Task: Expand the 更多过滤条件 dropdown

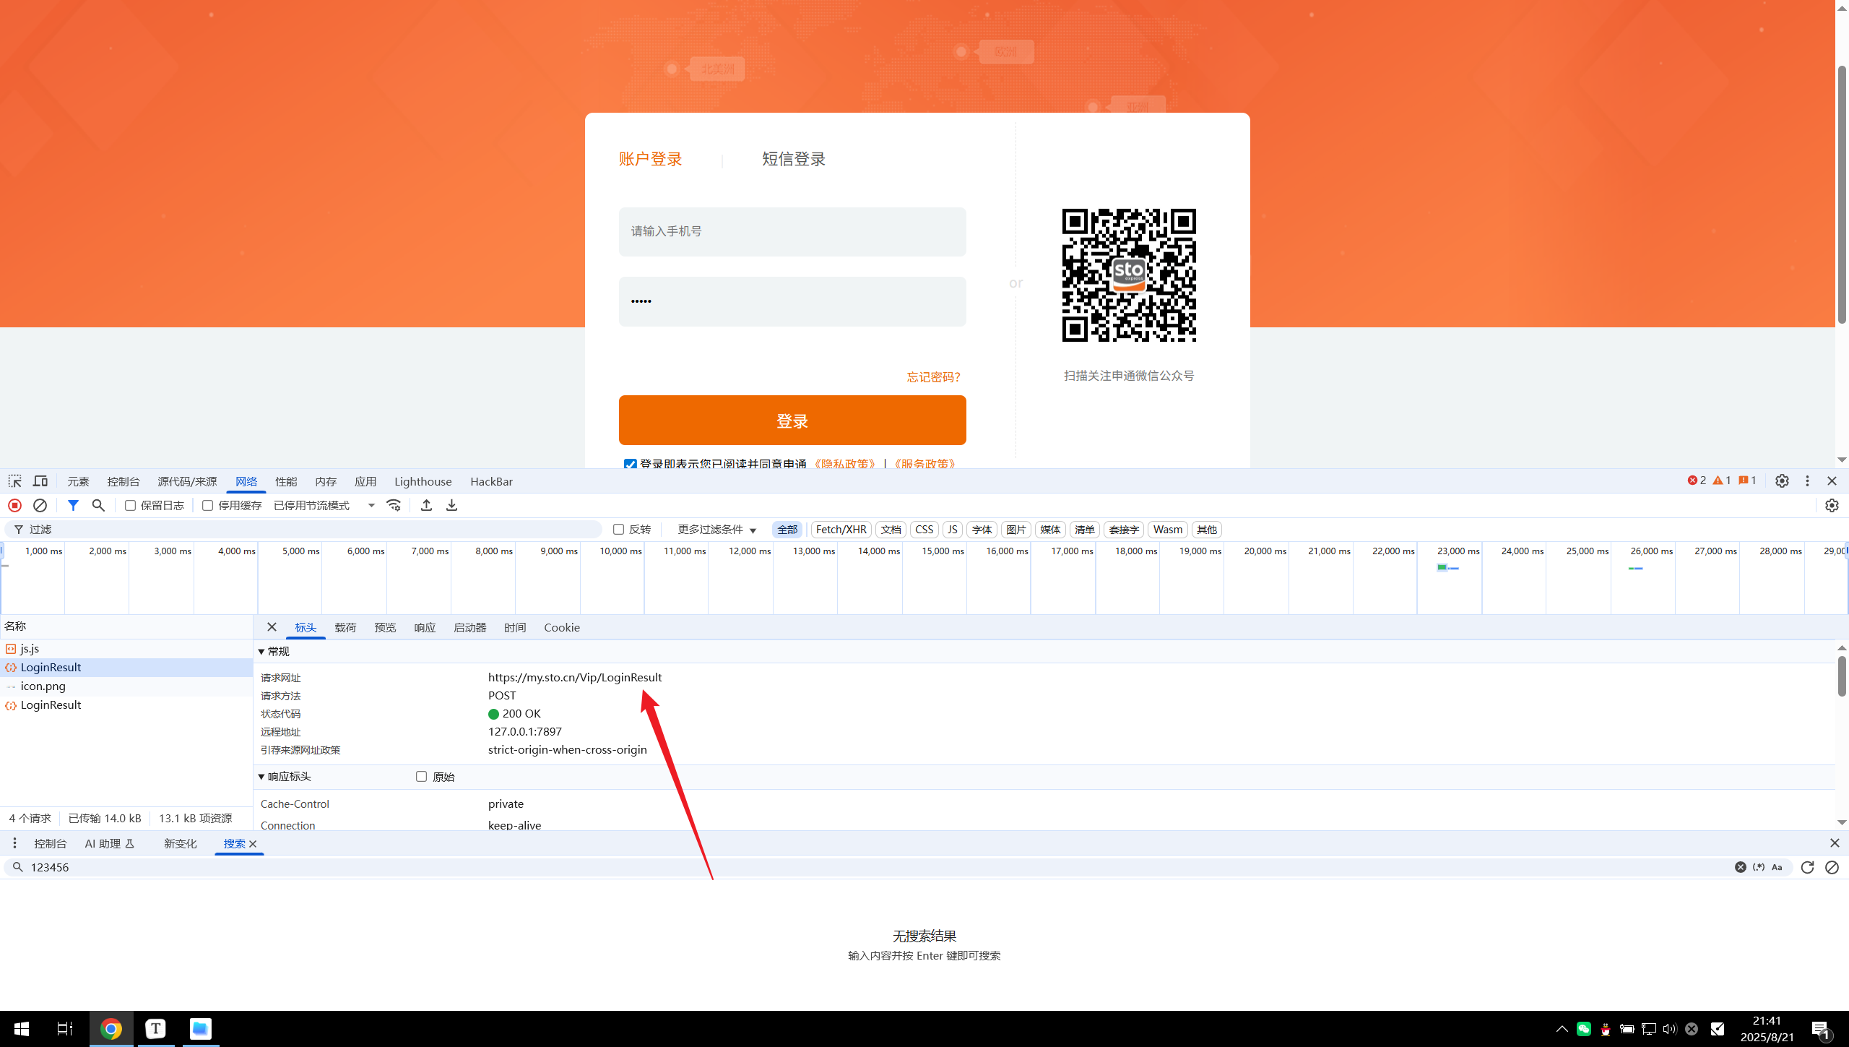Action: [716, 530]
